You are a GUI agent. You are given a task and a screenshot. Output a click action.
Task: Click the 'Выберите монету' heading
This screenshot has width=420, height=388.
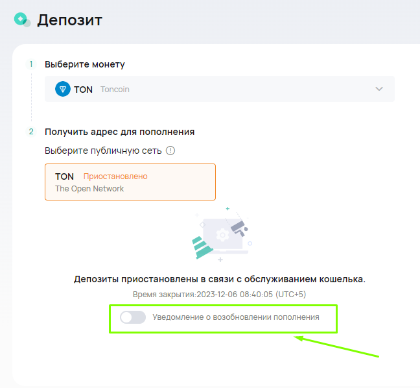coord(85,64)
